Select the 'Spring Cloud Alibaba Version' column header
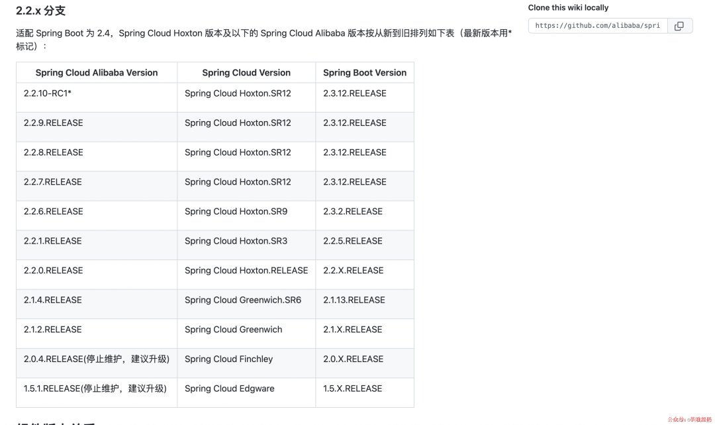 [x=97, y=73]
